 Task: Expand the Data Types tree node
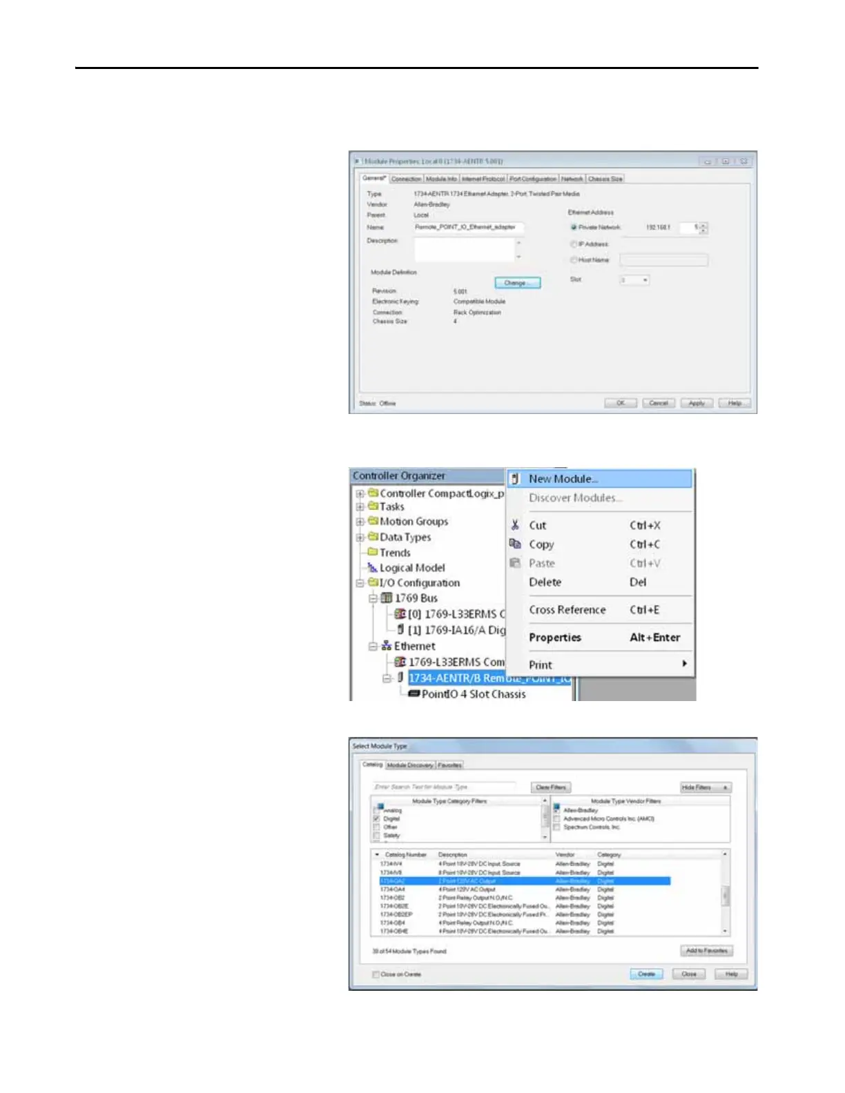point(360,537)
